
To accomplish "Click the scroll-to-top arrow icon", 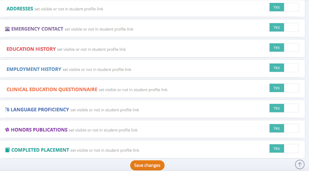I will [x=300, y=164].
